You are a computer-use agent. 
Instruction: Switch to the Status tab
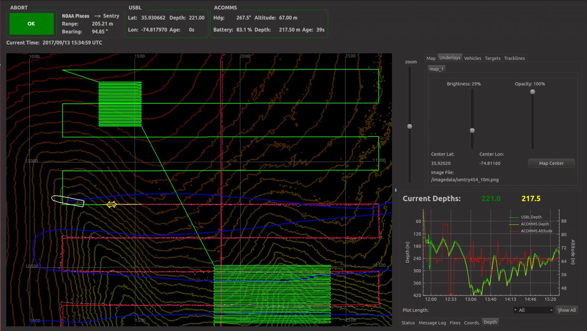pos(408,323)
